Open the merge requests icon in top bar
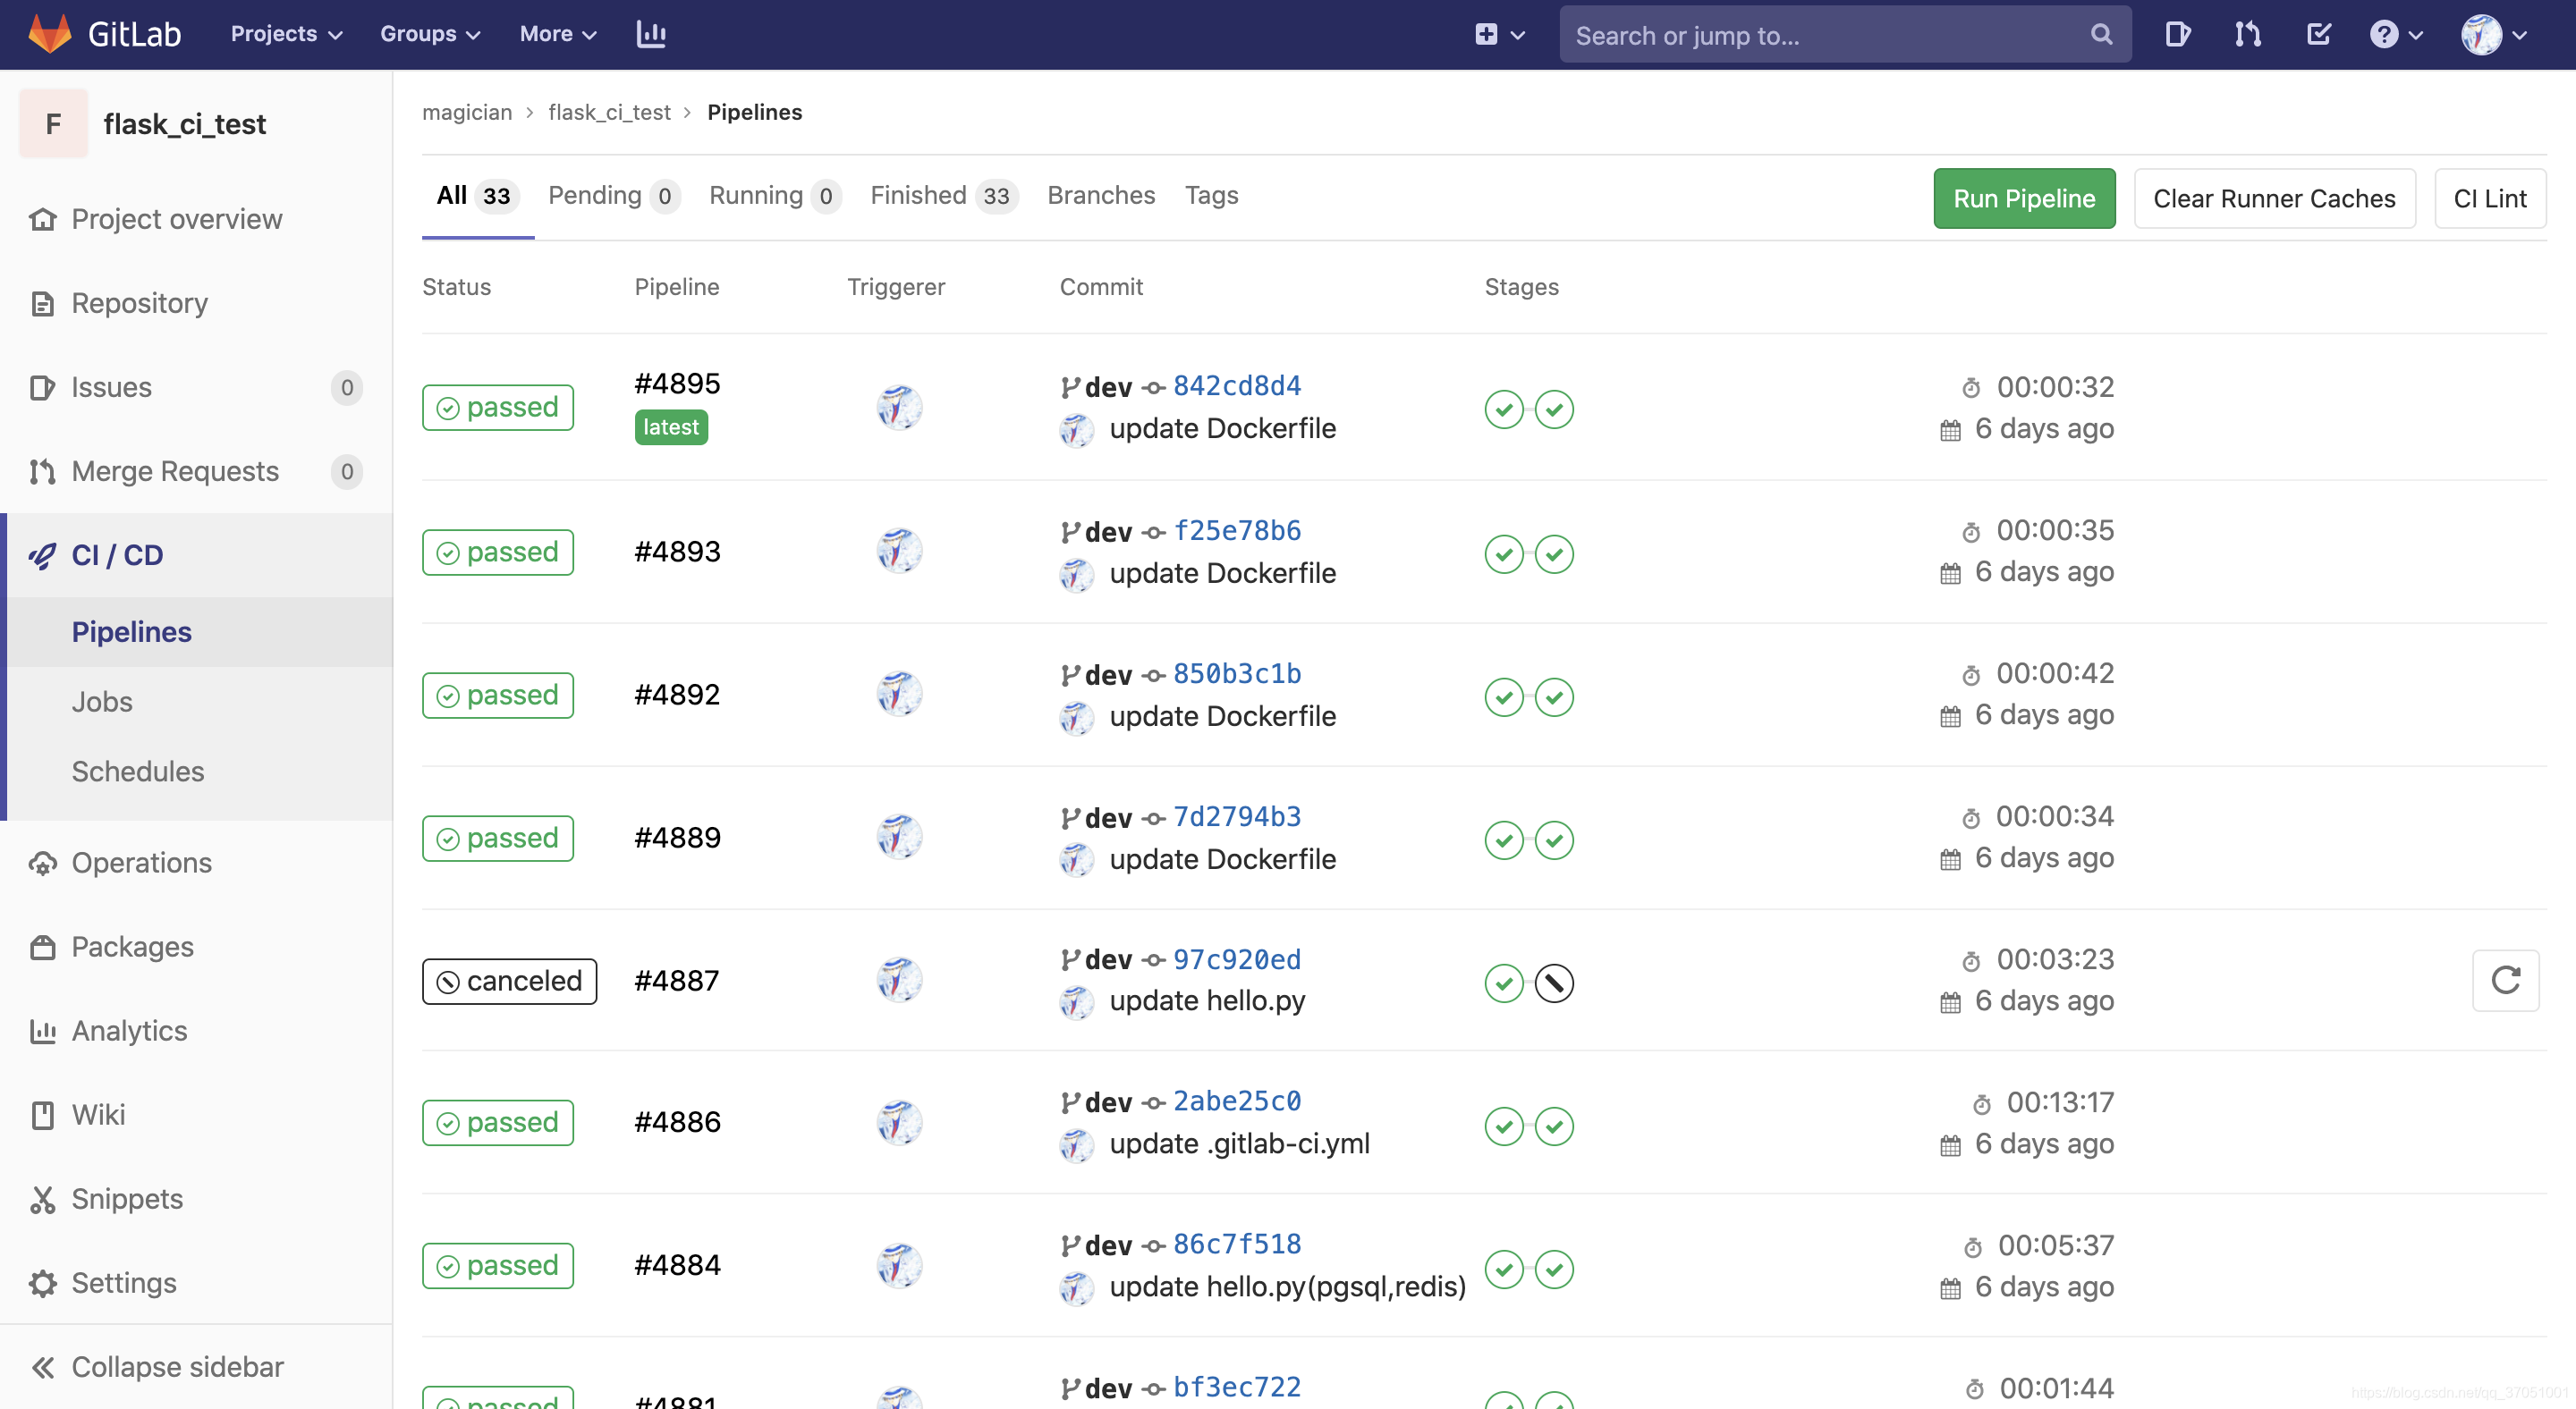This screenshot has height=1409, width=2576. click(2247, 33)
